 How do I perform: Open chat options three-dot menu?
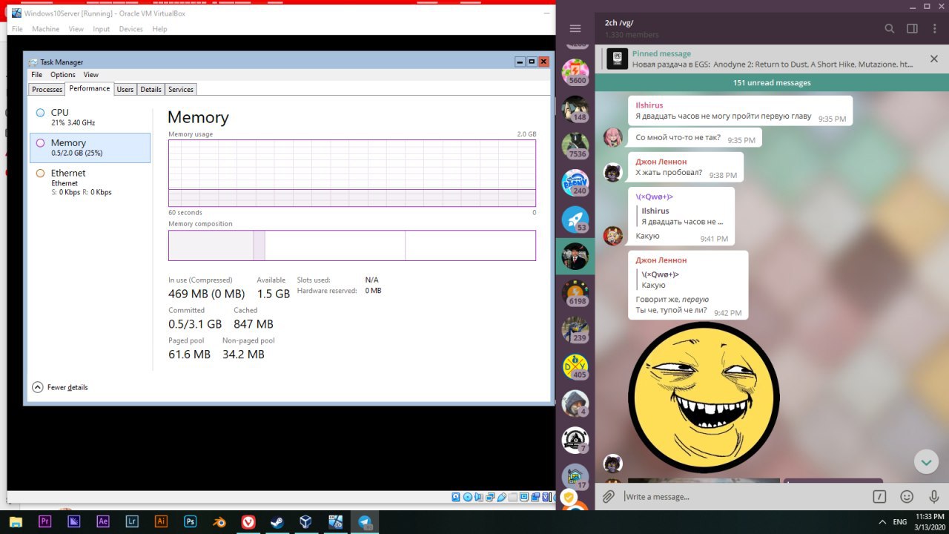[935, 28]
